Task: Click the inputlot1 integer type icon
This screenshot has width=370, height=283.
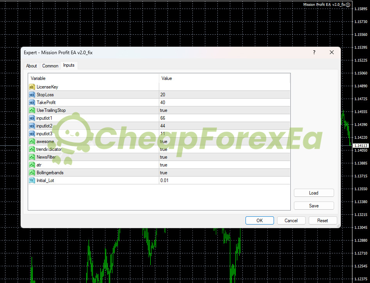Action: click(x=32, y=118)
